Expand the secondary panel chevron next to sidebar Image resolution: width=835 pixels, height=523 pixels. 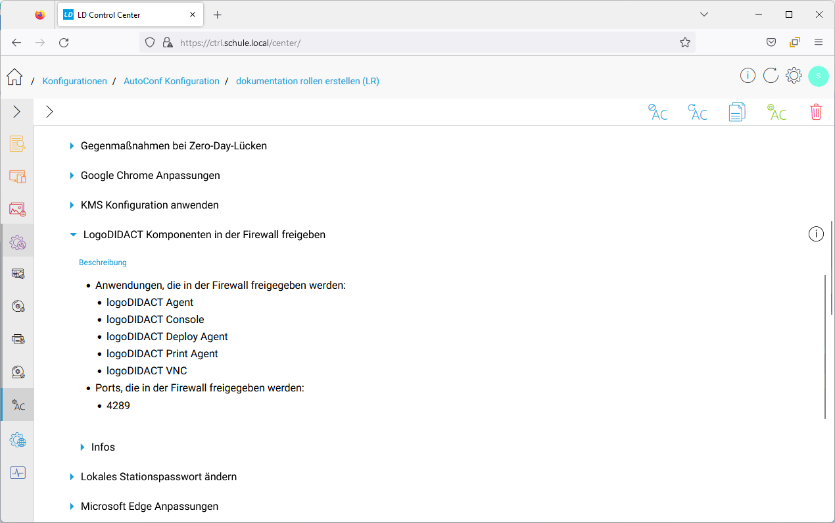49,112
